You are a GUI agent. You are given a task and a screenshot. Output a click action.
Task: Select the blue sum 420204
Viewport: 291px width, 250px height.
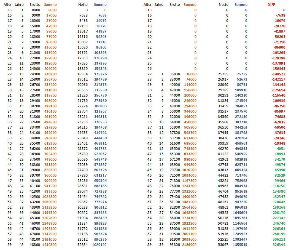tap(241, 138)
